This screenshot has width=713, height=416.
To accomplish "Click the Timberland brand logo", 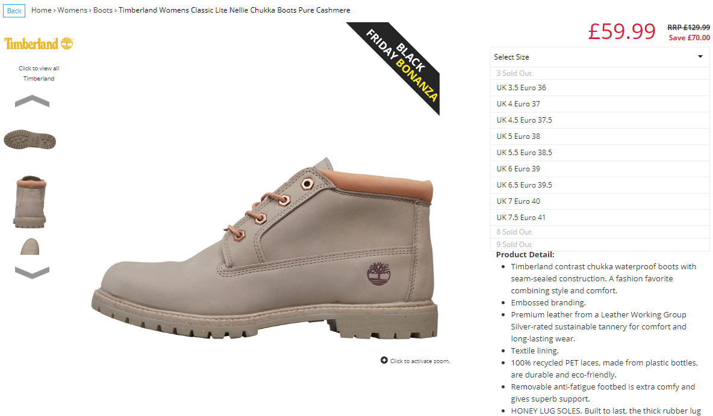I will point(39,44).
